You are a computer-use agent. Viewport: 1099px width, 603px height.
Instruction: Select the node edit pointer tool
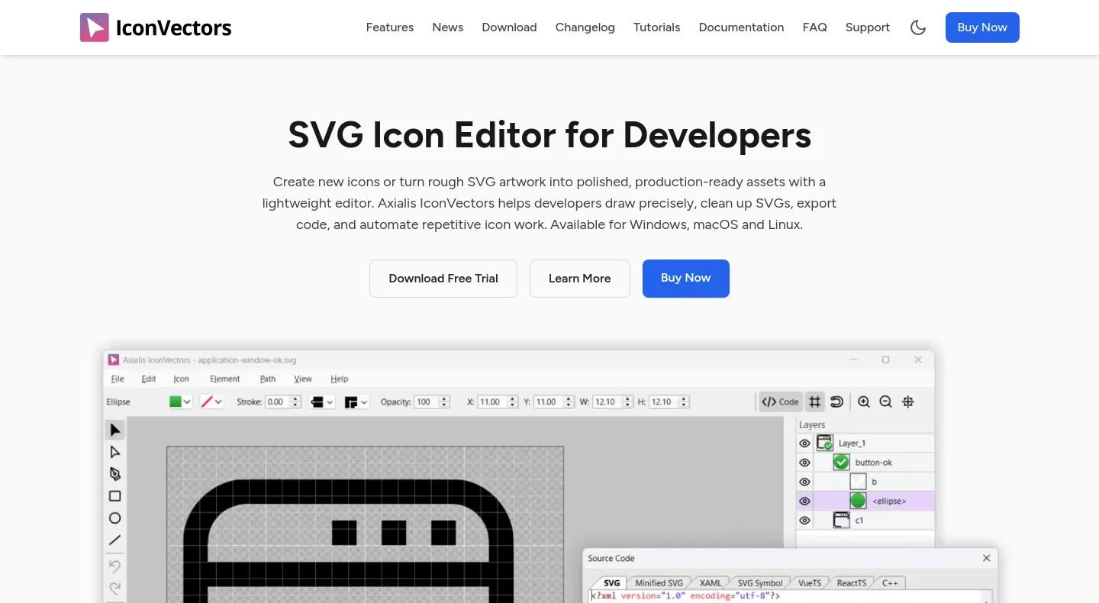[114, 453]
